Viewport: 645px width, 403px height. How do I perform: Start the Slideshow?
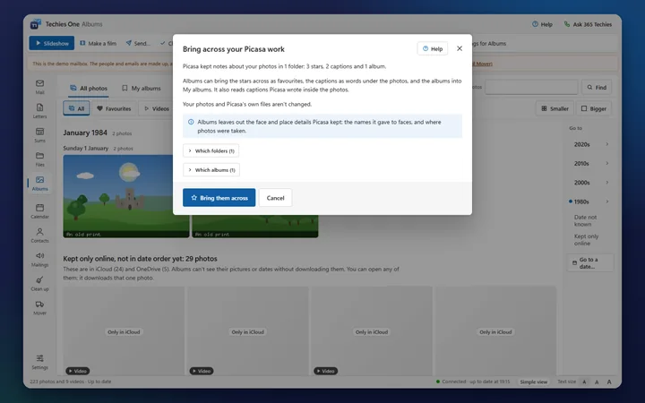click(52, 43)
